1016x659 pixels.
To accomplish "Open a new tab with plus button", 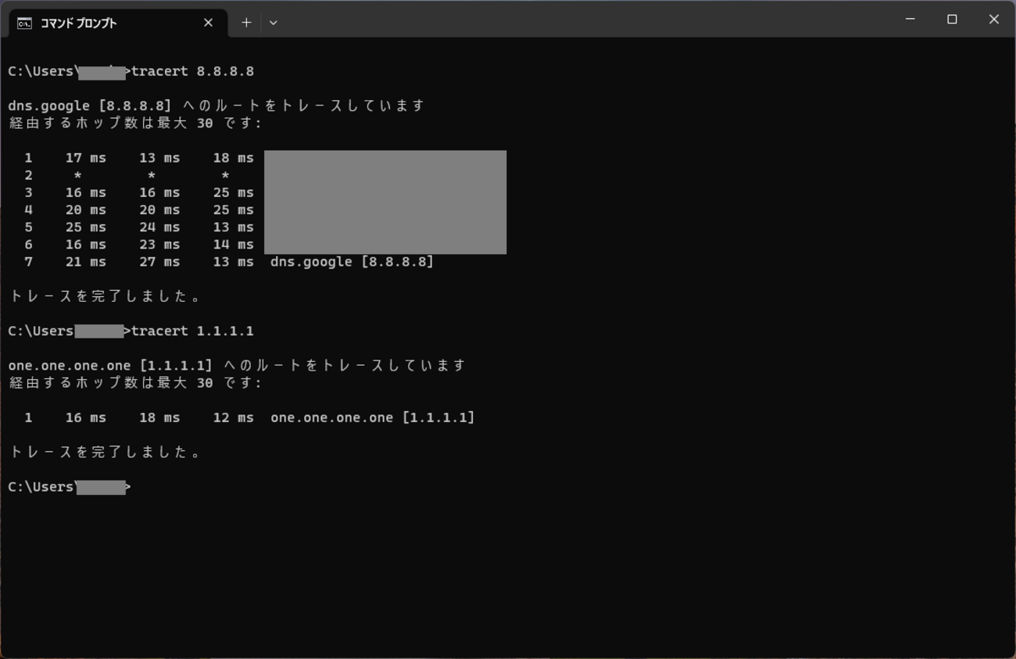I will pos(246,23).
